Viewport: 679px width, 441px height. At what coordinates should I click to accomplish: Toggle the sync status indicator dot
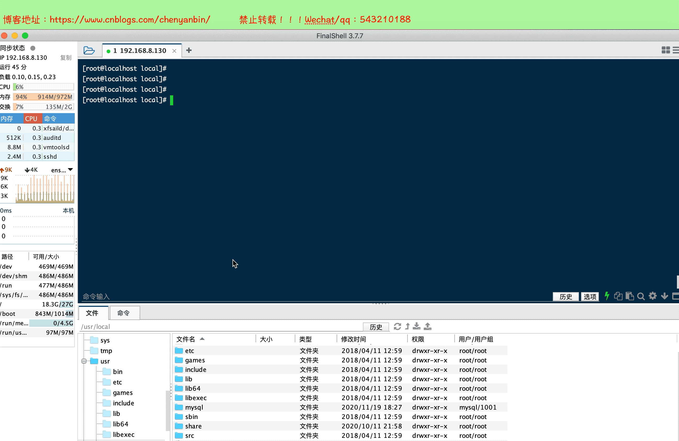(33, 48)
